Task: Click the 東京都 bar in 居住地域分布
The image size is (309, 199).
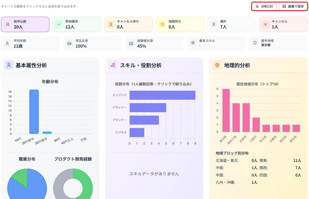Action: pyautogui.click(x=226, y=110)
